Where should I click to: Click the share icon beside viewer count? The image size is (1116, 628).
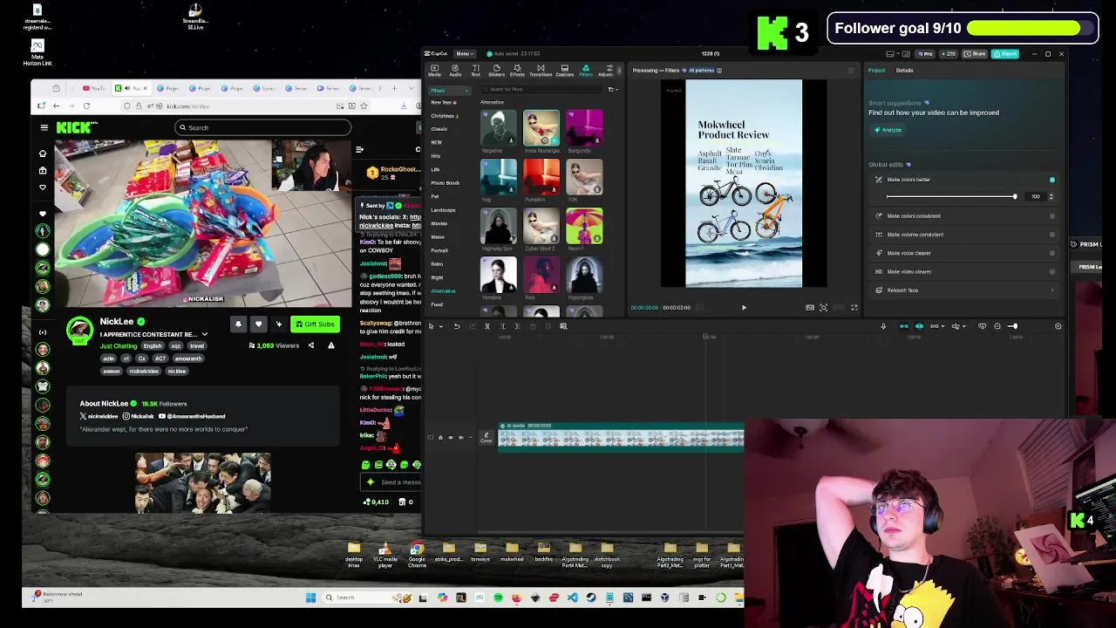tap(310, 345)
